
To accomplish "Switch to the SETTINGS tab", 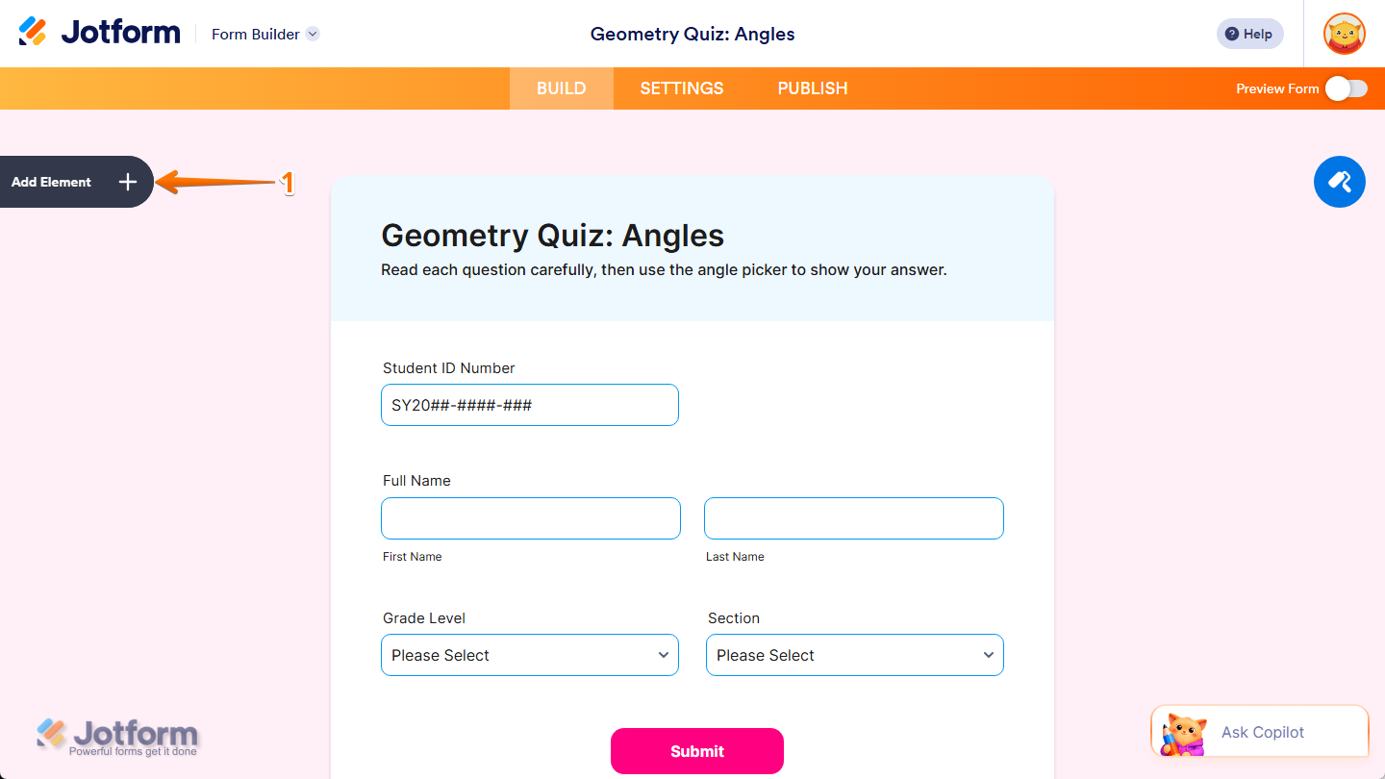I will point(681,88).
